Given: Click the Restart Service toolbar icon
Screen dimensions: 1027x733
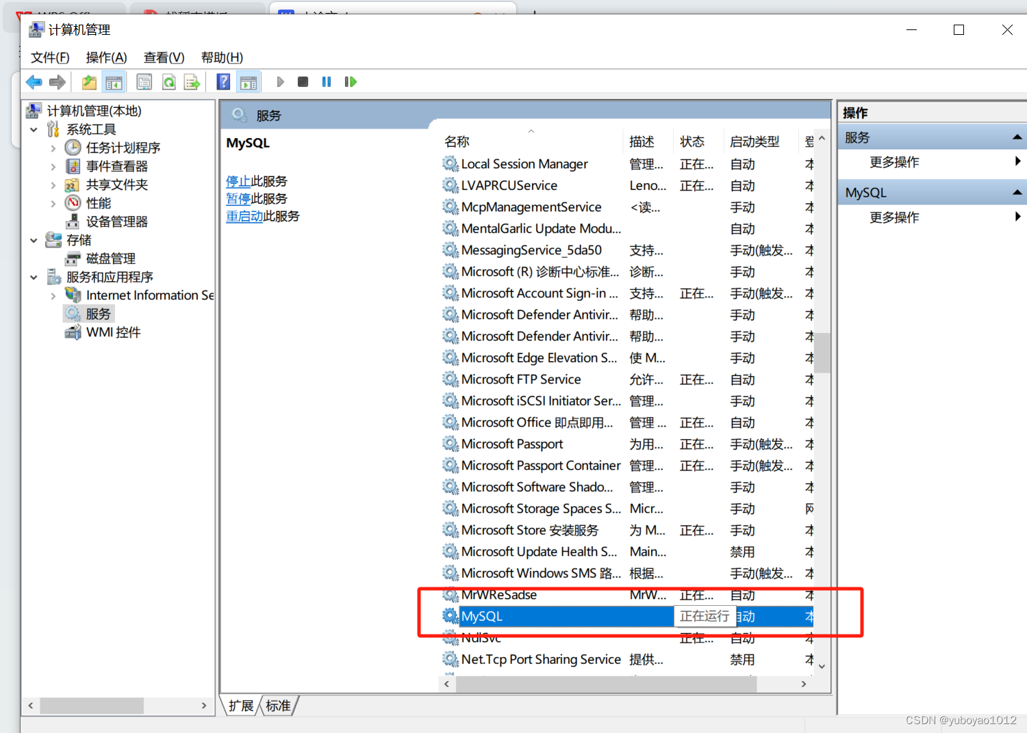Looking at the screenshot, I should [351, 82].
